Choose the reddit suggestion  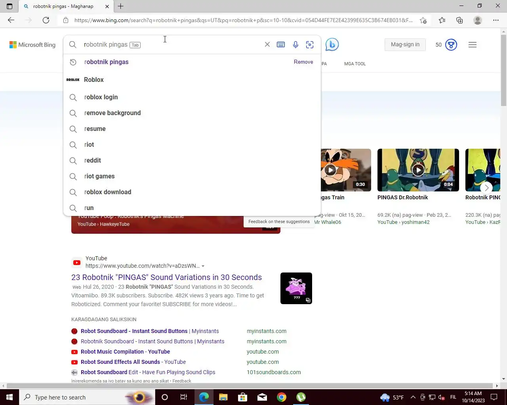pos(192,160)
